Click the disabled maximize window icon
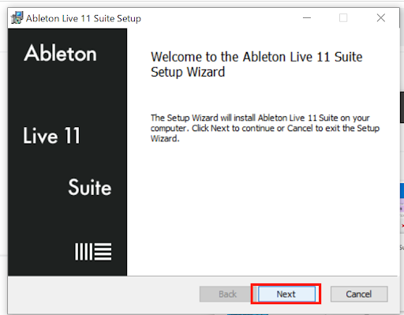 pos(343,18)
